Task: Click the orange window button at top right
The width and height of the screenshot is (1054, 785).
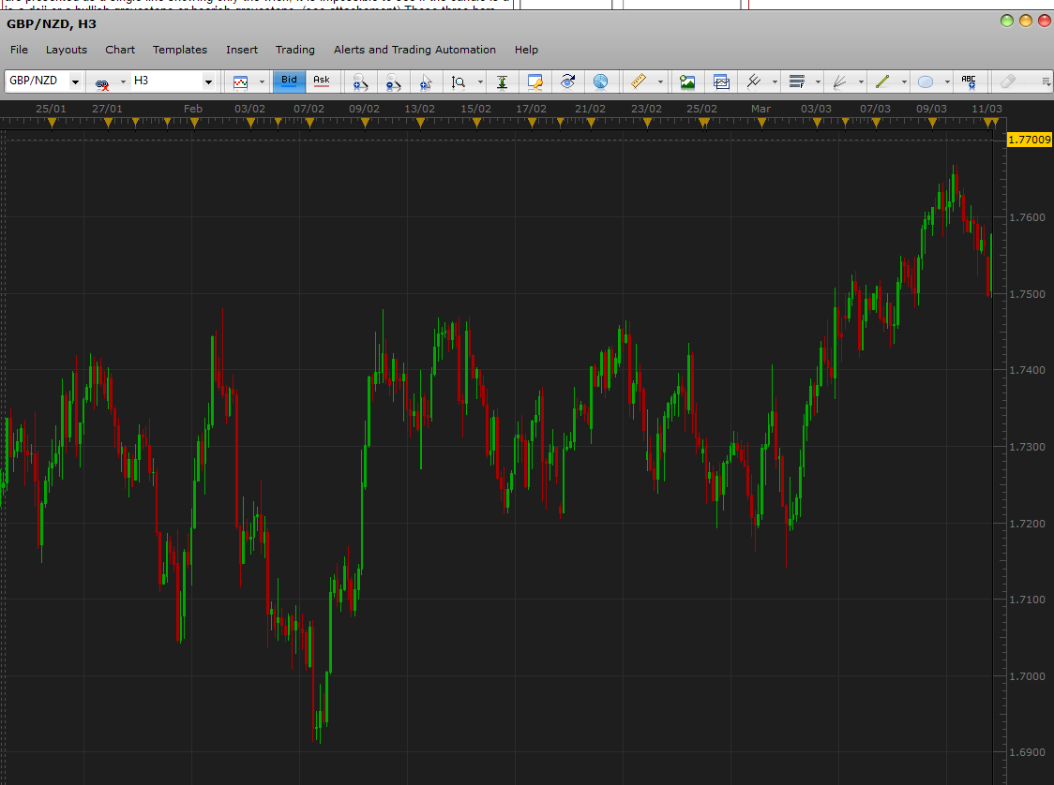Action: tap(1026, 21)
